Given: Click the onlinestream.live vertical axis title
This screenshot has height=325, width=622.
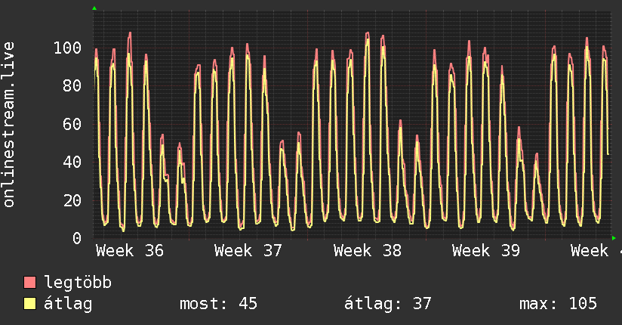Looking at the screenshot, I should click(x=9, y=125).
